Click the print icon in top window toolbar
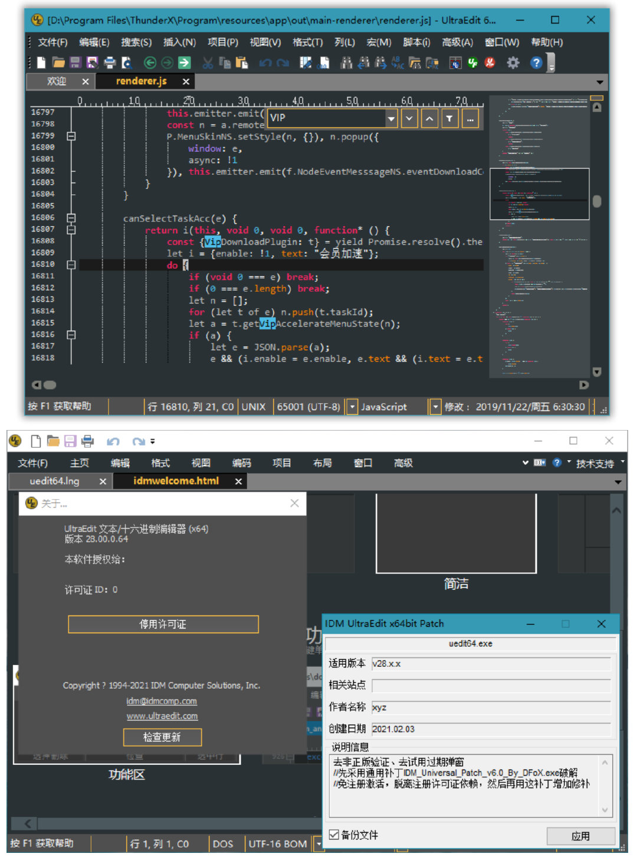 (110, 63)
